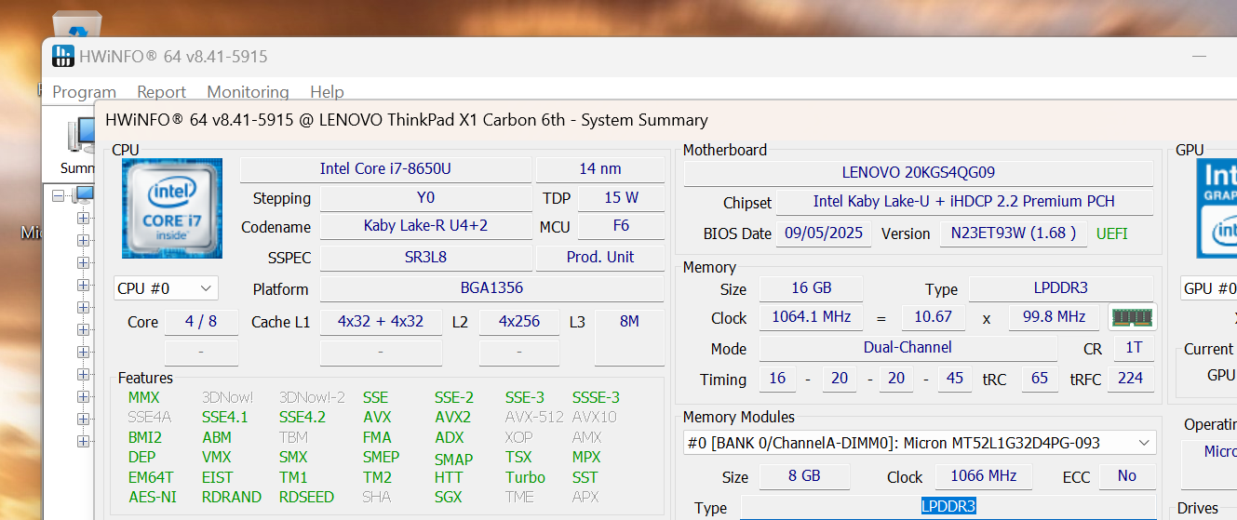
Task: Click the CR value 1T
Action: [x=1134, y=348]
